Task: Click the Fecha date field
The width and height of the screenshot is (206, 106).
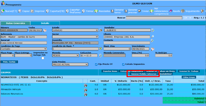Action: tap(36, 30)
